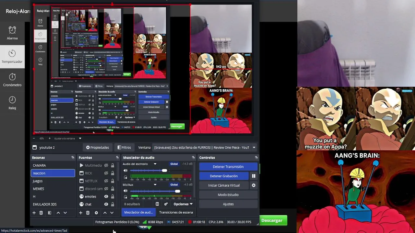Show the discord cam source
Screen dimensions: 415x233
click(x=106, y=189)
